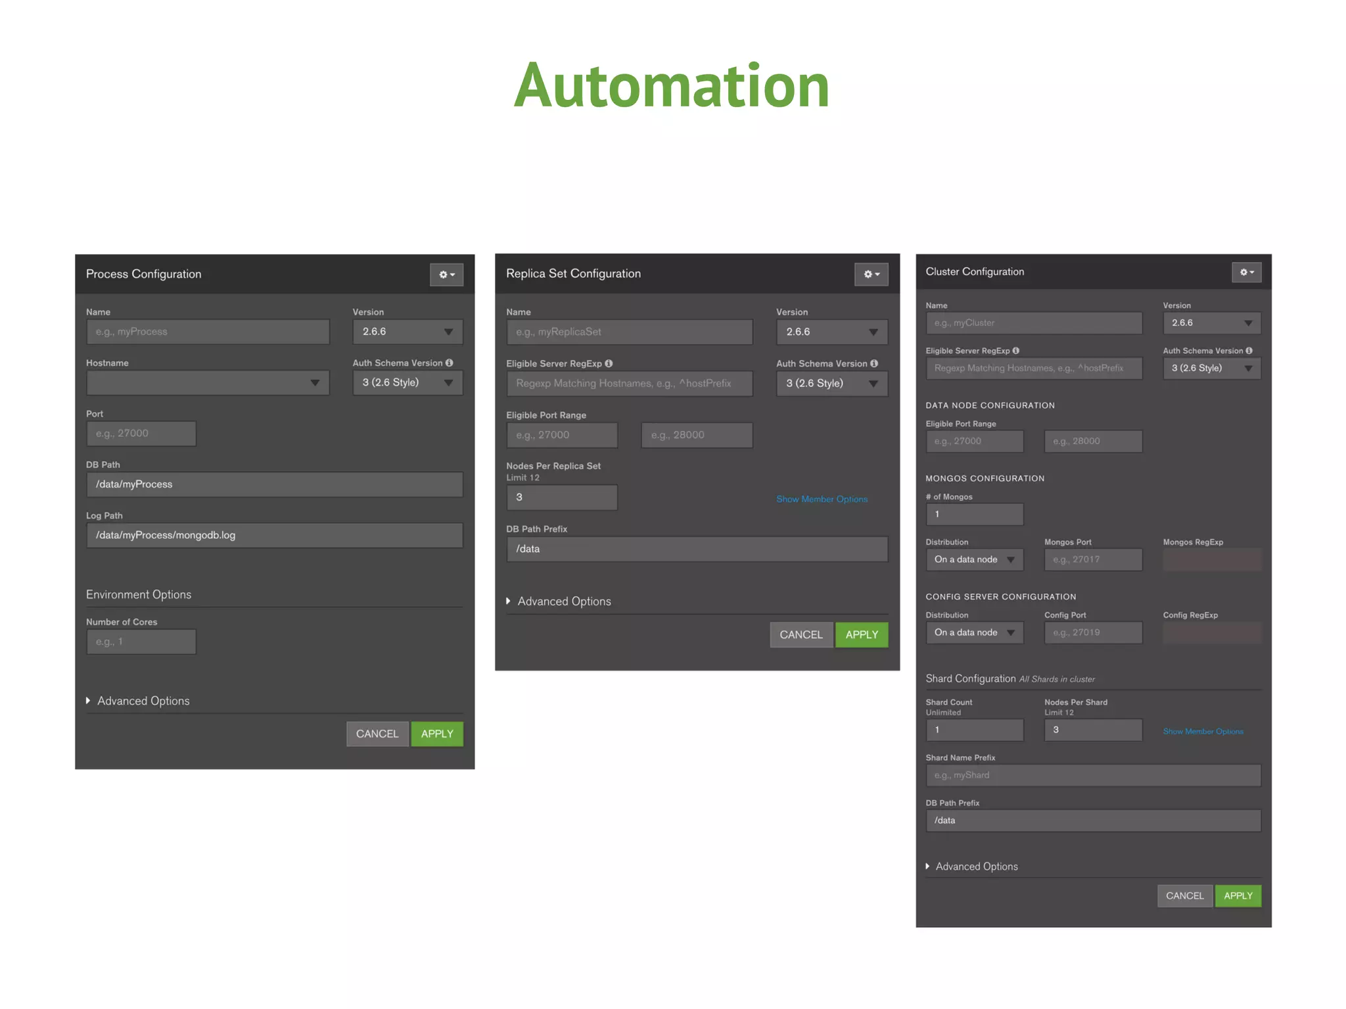Open gear menu in Process Configuration panel
1346x1009 pixels.
[446, 275]
